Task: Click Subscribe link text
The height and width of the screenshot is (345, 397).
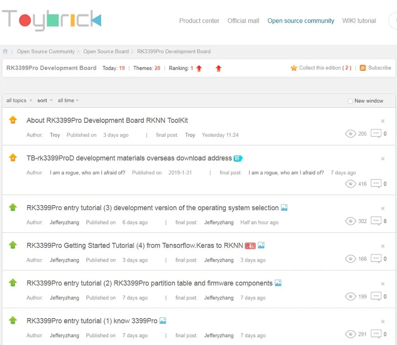Action: [380, 68]
